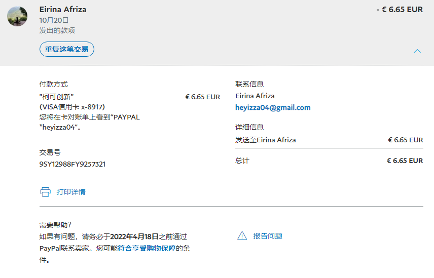Click the header amount - € 6.65 EUR

click(x=400, y=10)
